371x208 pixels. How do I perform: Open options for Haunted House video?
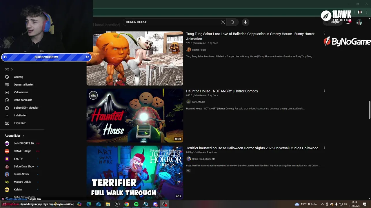[x=324, y=90]
